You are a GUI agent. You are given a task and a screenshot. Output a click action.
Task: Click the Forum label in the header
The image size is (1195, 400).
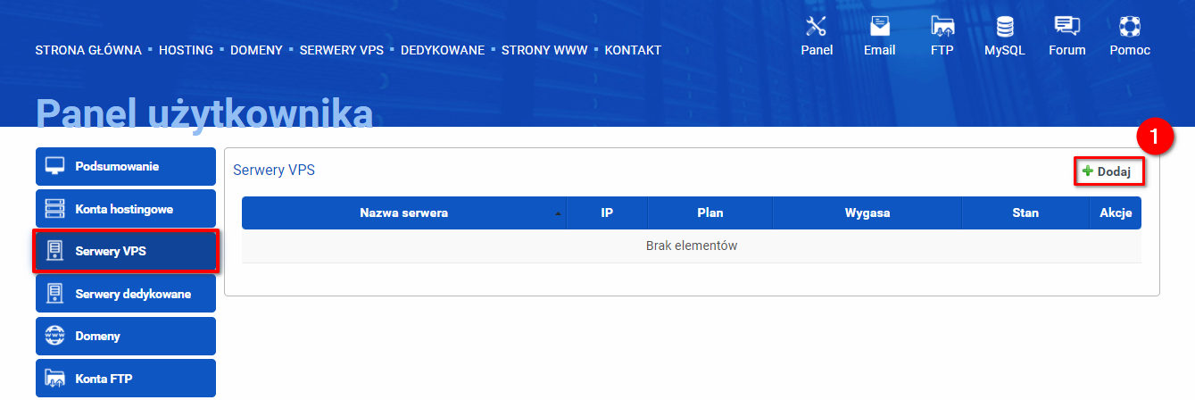(x=1067, y=50)
